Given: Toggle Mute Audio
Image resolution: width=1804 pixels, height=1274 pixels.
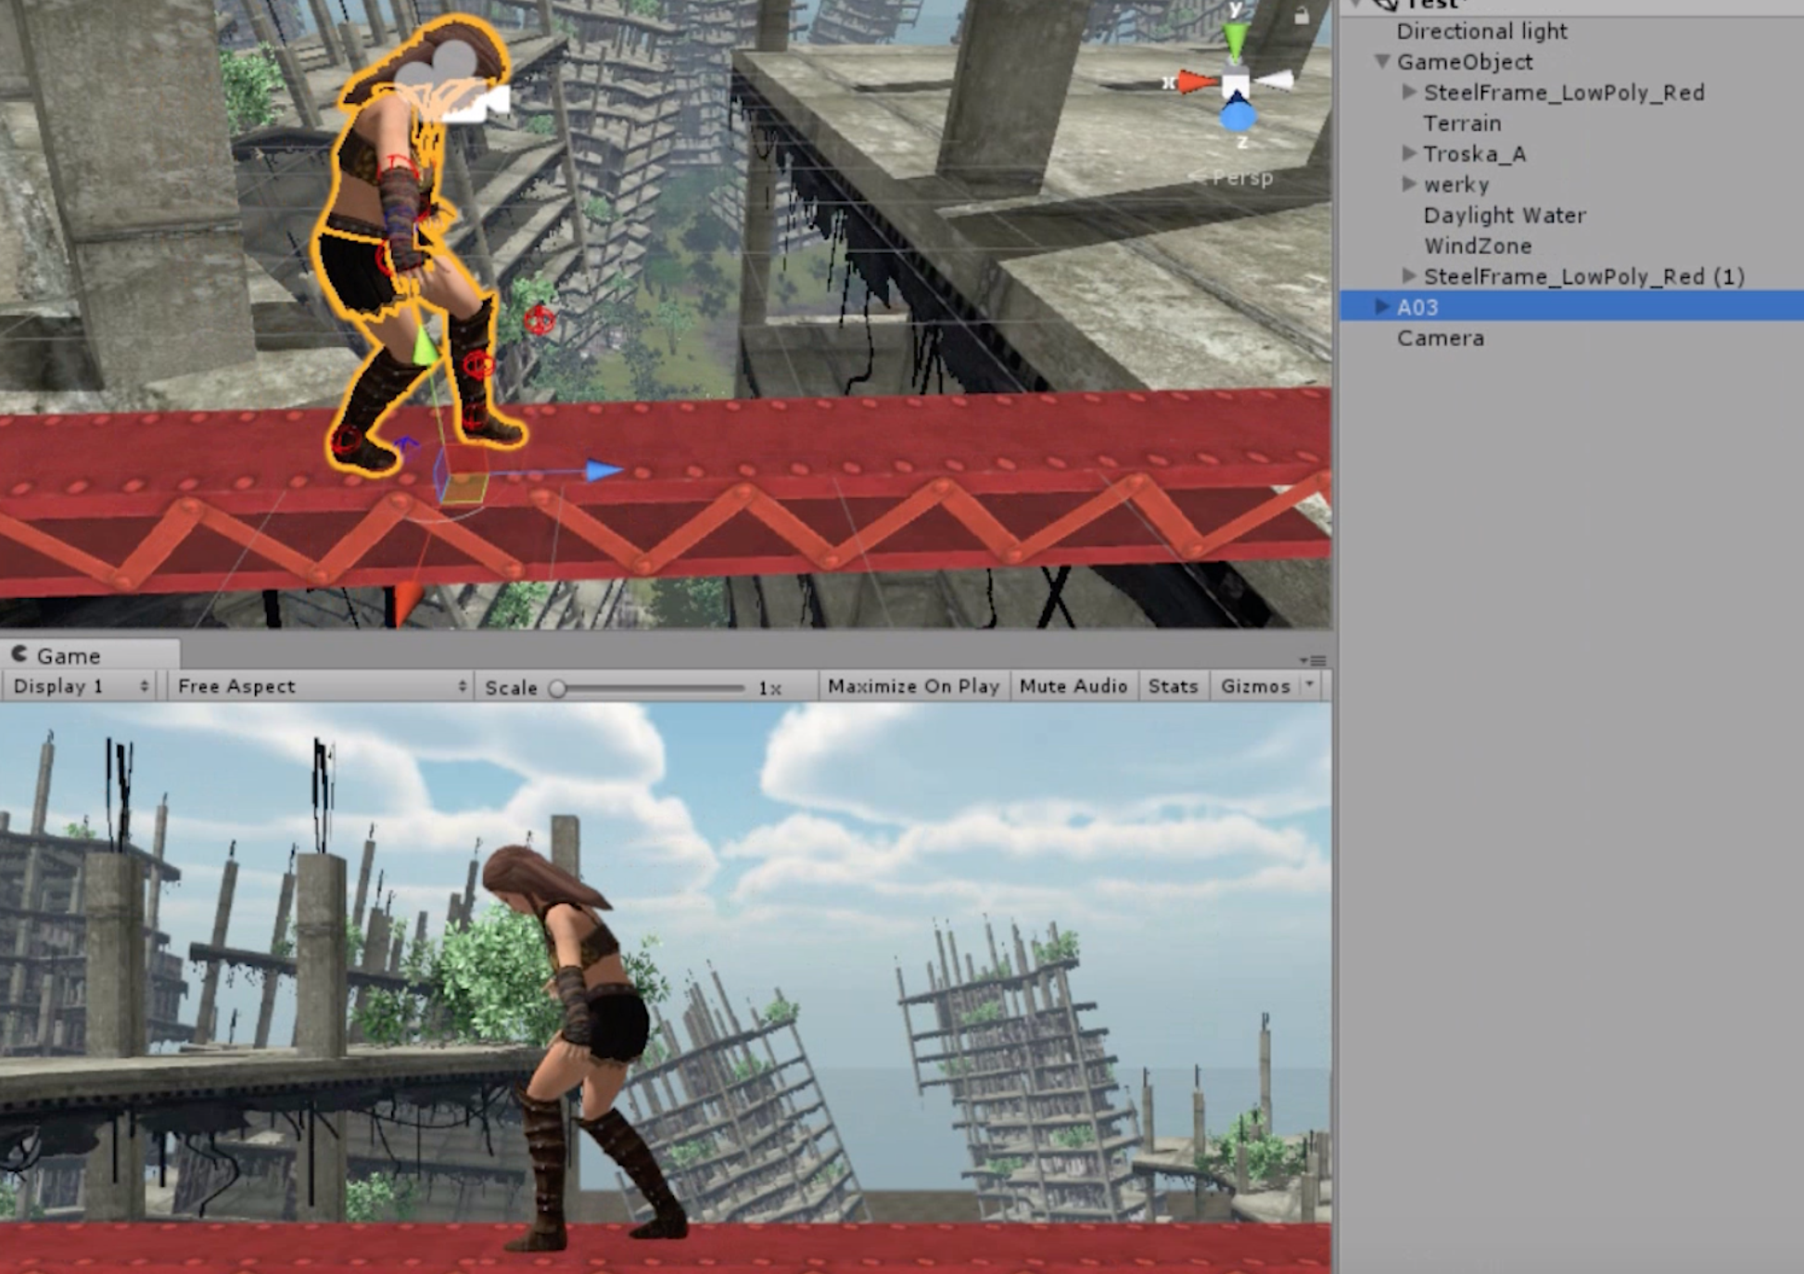Looking at the screenshot, I should (1074, 686).
